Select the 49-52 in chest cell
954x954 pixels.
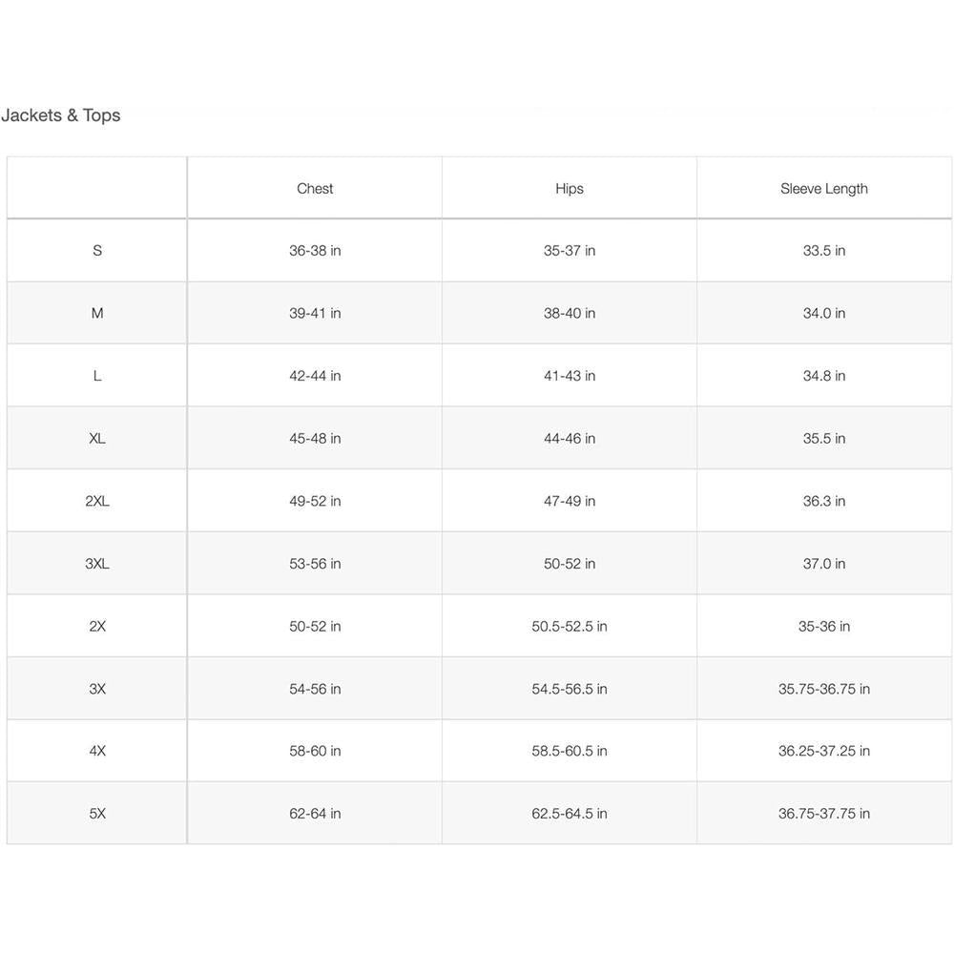(315, 501)
